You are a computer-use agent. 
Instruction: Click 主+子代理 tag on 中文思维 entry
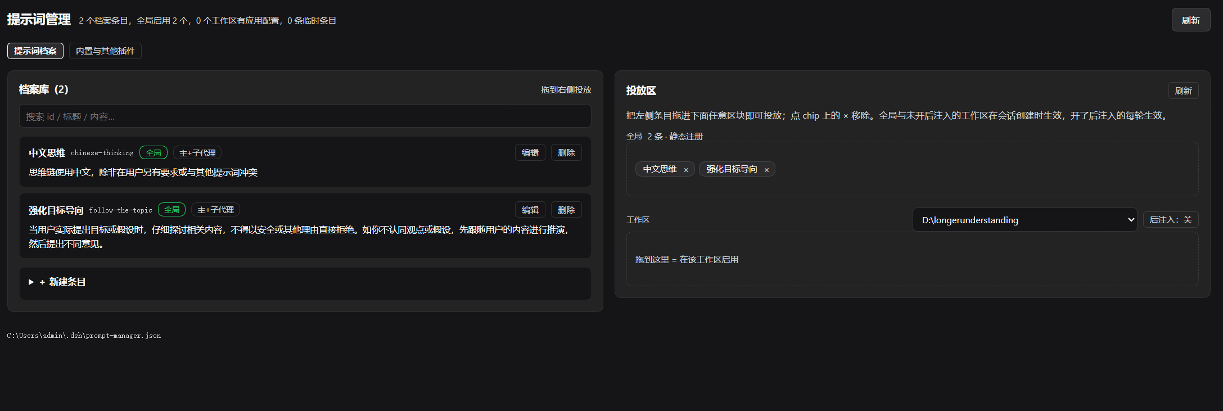(x=197, y=153)
